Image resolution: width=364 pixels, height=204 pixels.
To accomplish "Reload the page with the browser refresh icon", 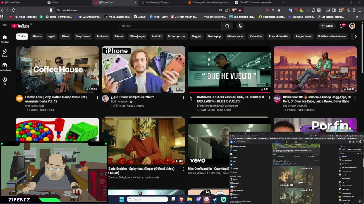I will pyautogui.click(x=13, y=10).
